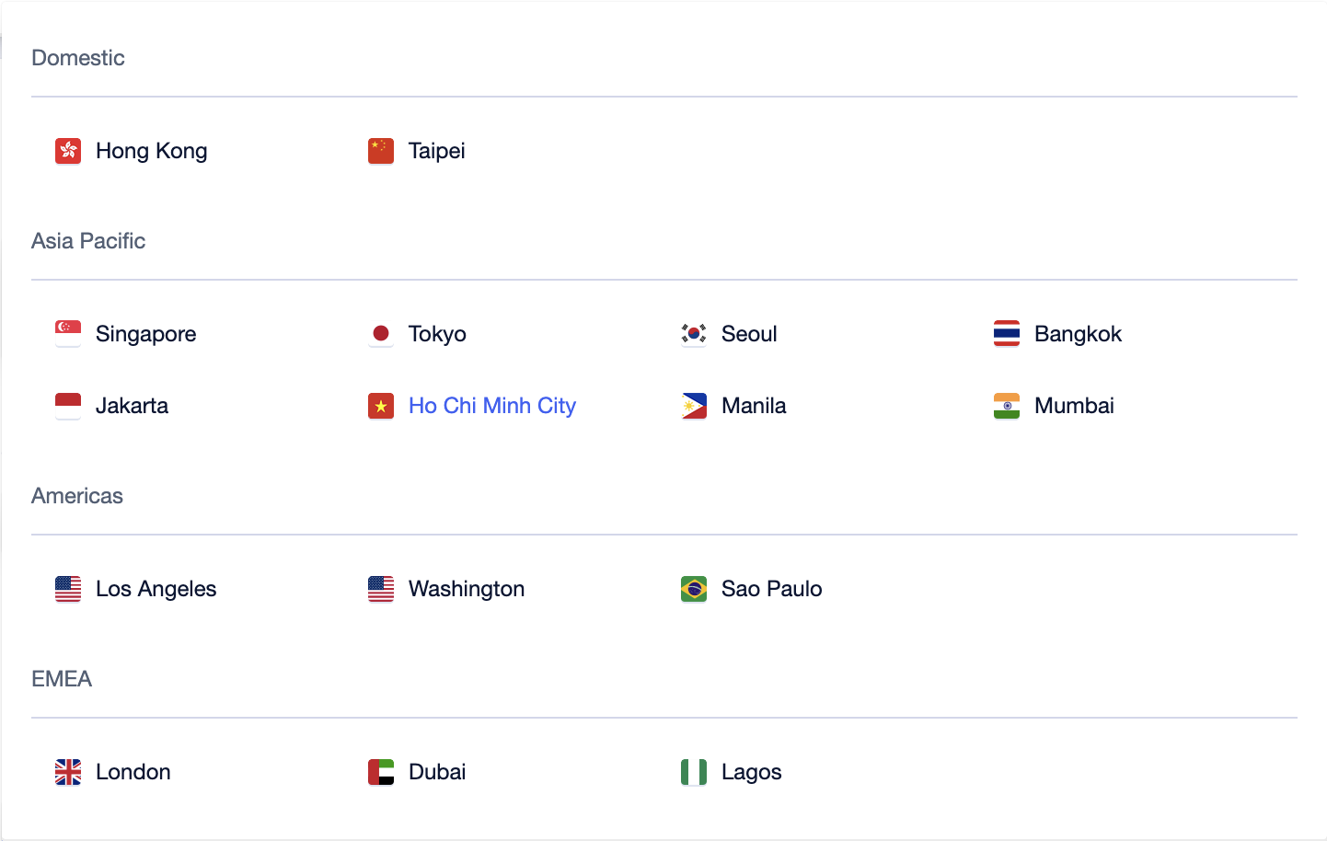Click the Nigeria flag beside Lagos
Viewport: 1327px width, 841px height.
694,772
